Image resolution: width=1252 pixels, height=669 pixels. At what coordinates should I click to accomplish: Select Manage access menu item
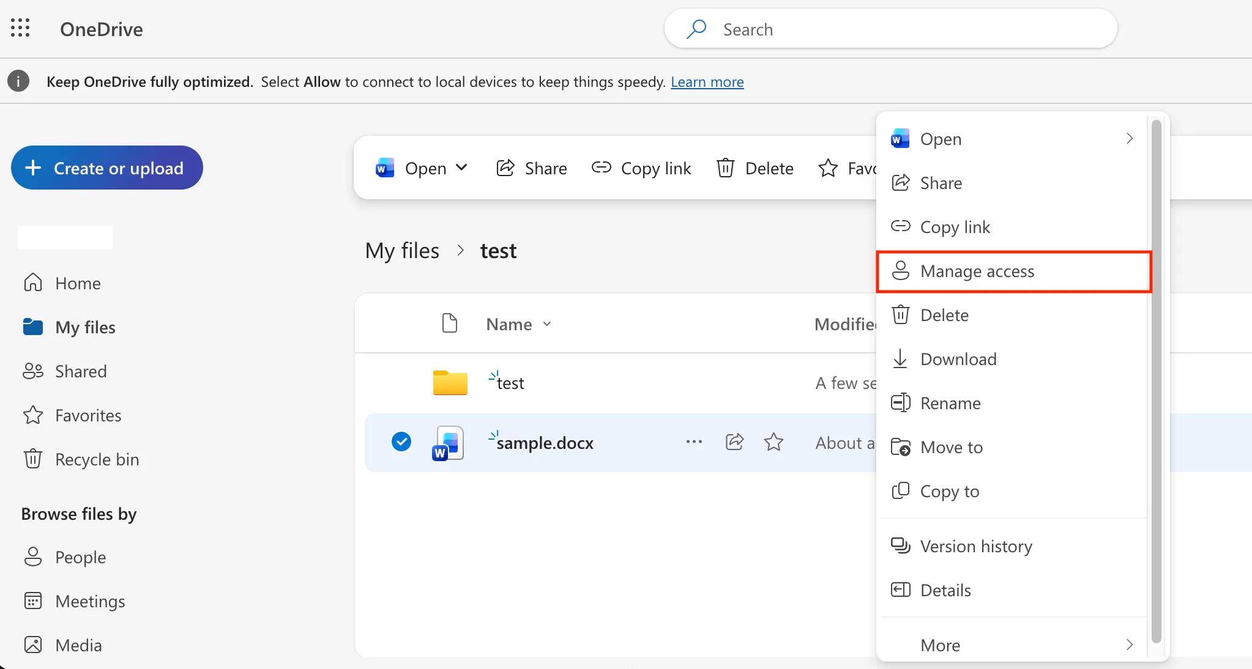pos(1013,271)
